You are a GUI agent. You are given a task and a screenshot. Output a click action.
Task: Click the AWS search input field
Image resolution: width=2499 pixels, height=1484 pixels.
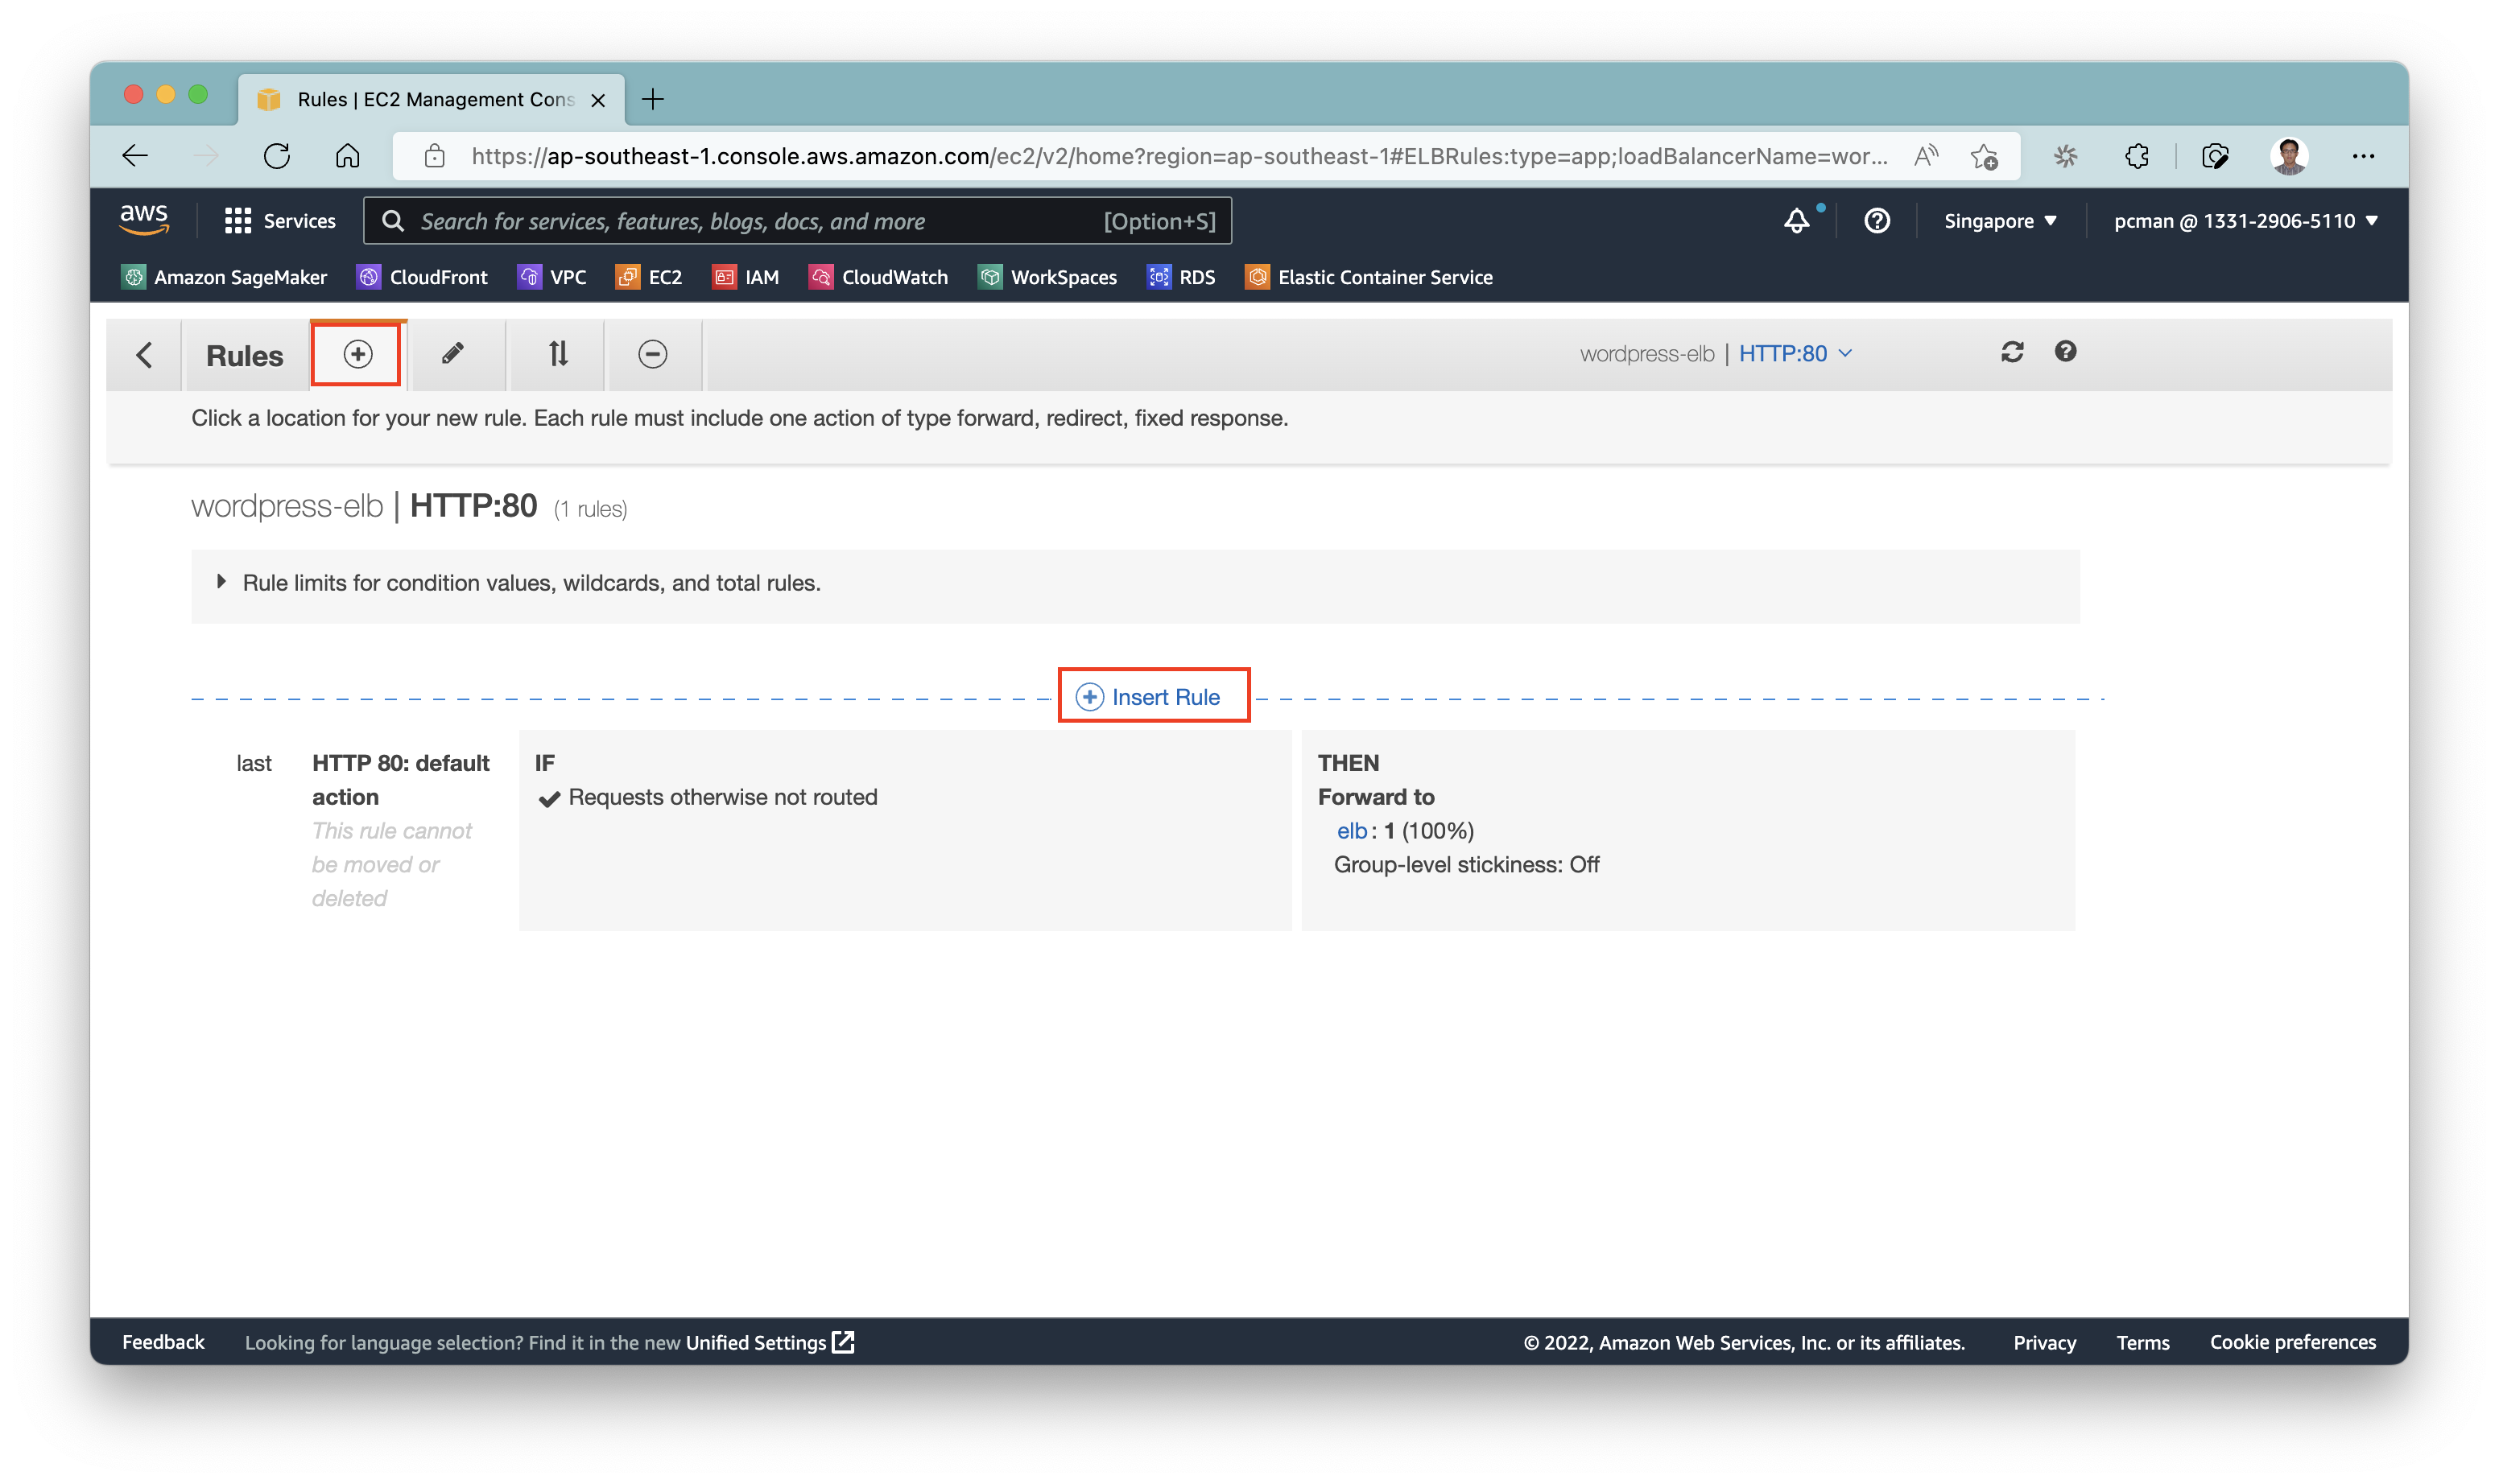click(797, 221)
